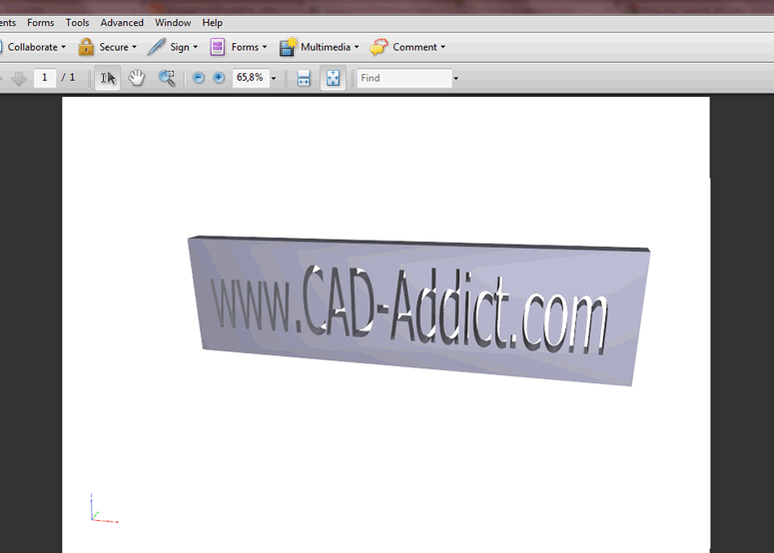Expand the Collaborate dropdown arrow

pos(63,47)
